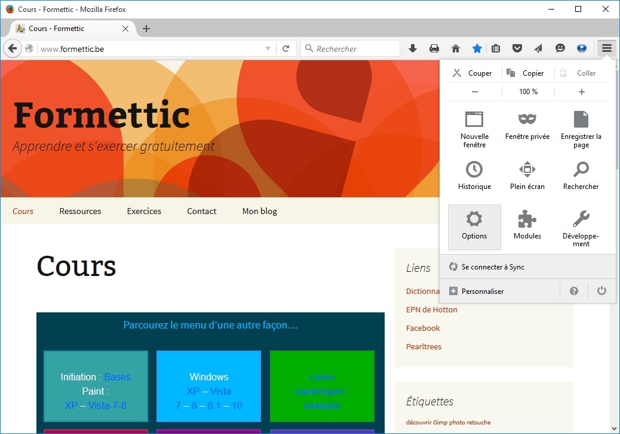Click Se connecter à Sync
Screen dimensions: 620x434
[527, 266]
